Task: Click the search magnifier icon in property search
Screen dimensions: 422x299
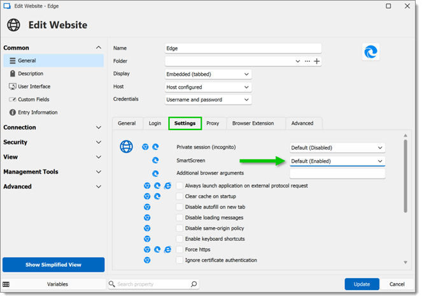Action: (193, 284)
